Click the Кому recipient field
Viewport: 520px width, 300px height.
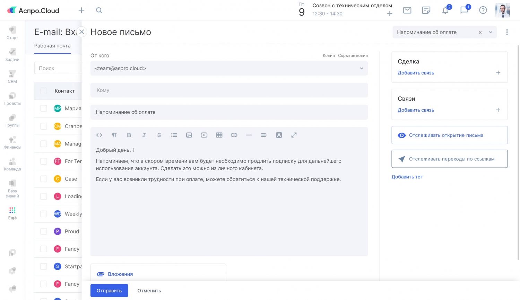(229, 90)
